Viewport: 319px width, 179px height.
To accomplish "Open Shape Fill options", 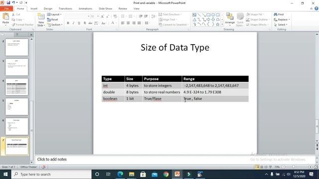I will (x=255, y=14).
